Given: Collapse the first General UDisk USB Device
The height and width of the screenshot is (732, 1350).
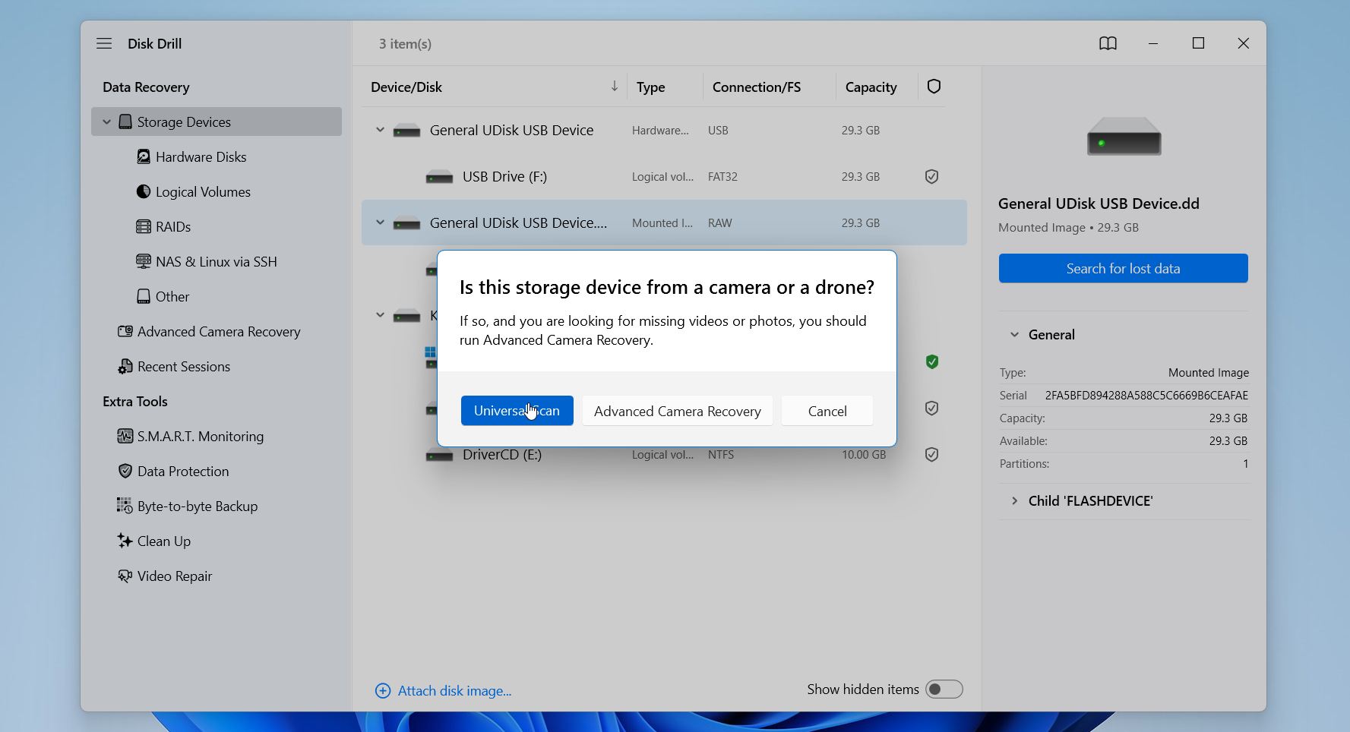Looking at the screenshot, I should pos(380,131).
